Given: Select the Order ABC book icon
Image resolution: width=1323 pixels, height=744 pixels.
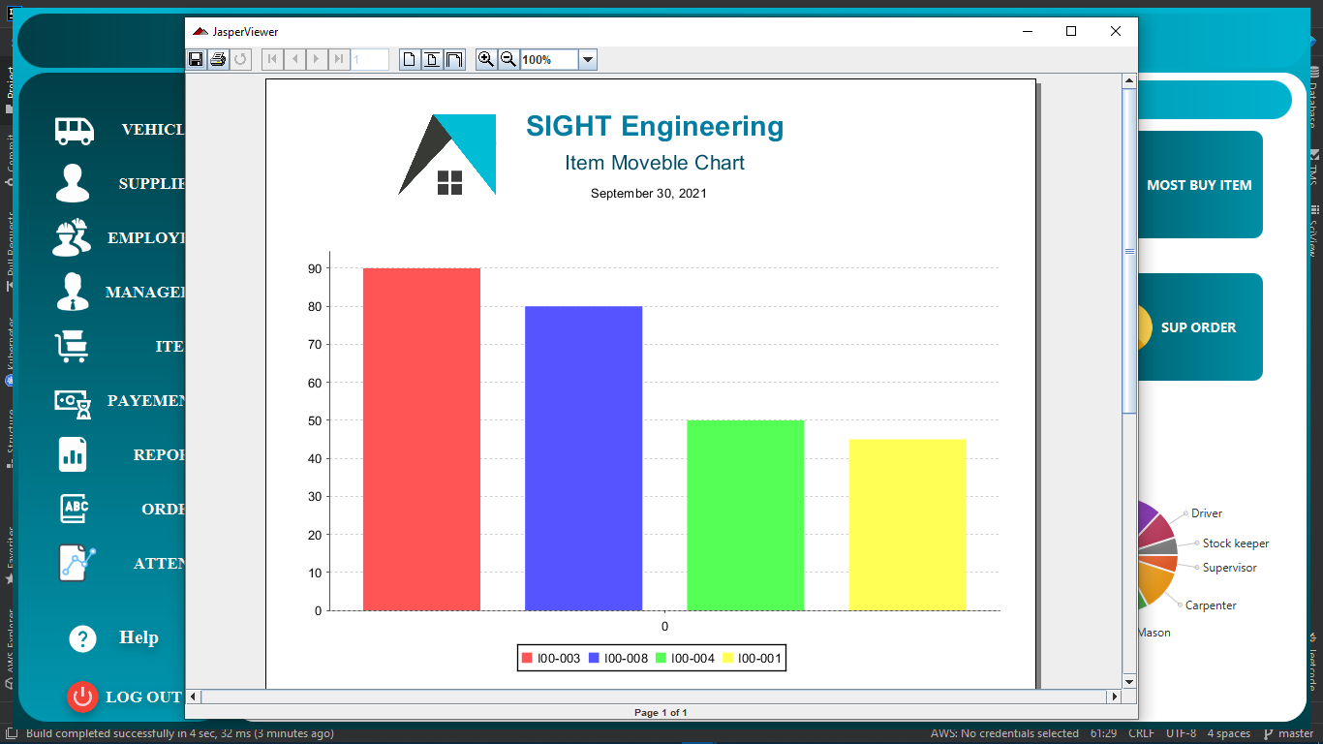Looking at the screenshot, I should (75, 509).
